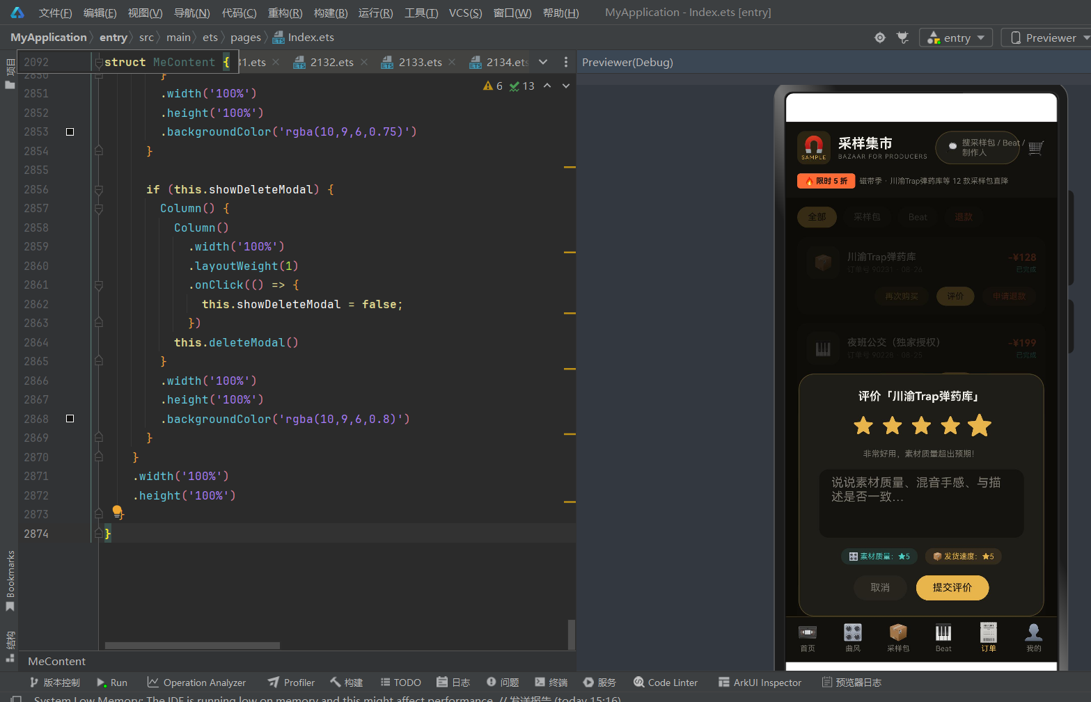Click the magnet SAMPLE app logo
Viewport: 1091px width, 702px height.
tap(813, 147)
